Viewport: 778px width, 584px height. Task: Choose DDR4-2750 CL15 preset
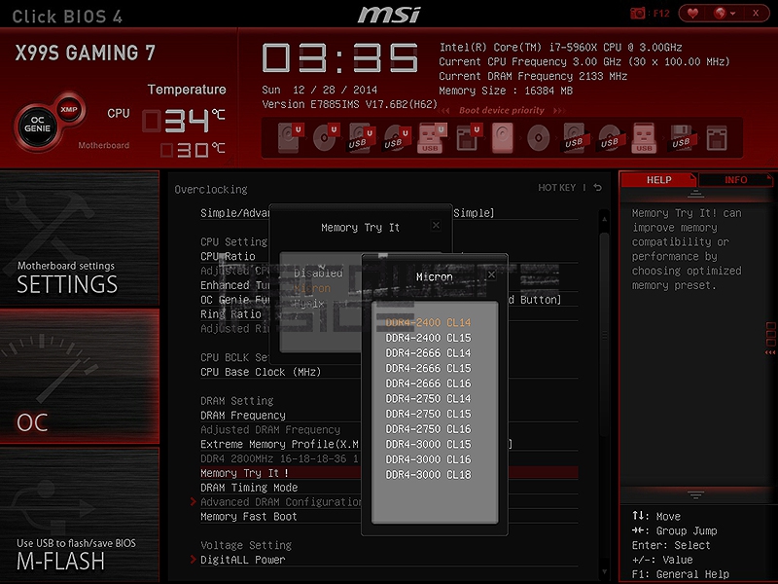(428, 414)
